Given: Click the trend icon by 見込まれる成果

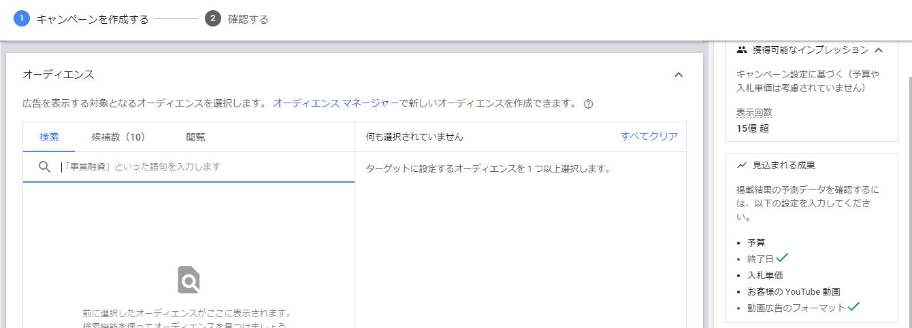Looking at the screenshot, I should tap(742, 165).
